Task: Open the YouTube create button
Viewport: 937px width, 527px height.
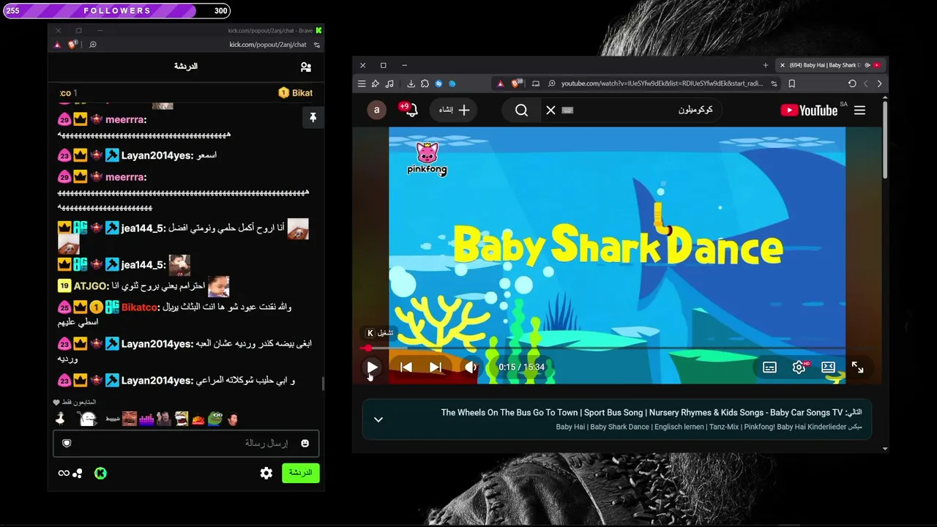Action: [454, 111]
